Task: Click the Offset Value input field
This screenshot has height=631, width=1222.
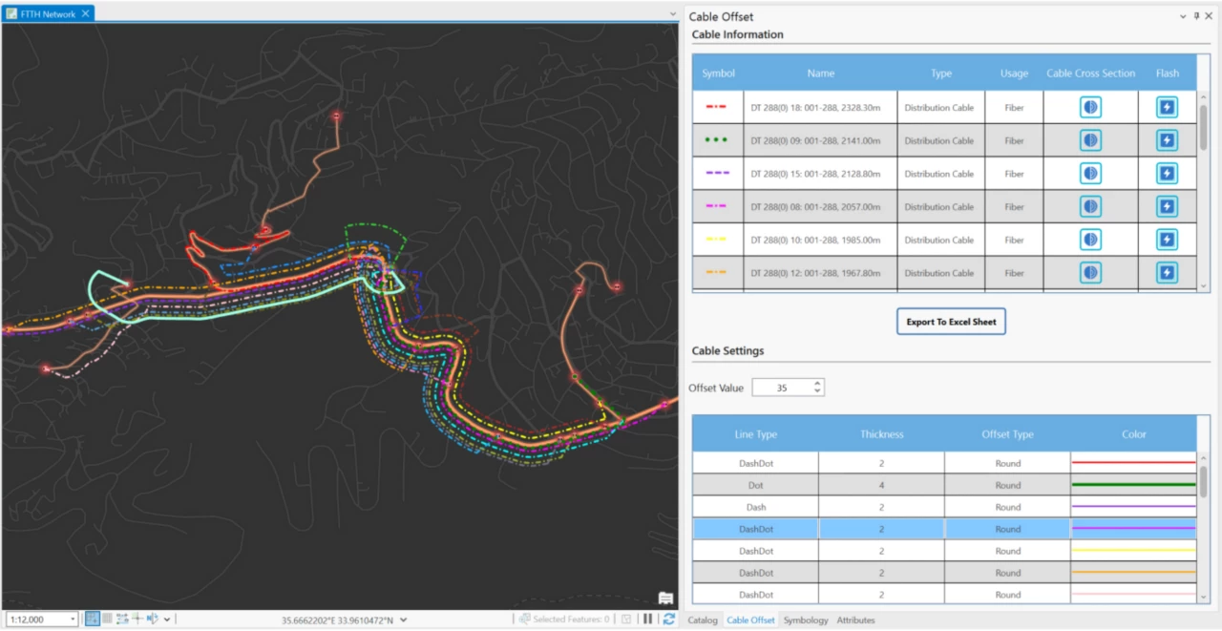Action: (x=781, y=388)
